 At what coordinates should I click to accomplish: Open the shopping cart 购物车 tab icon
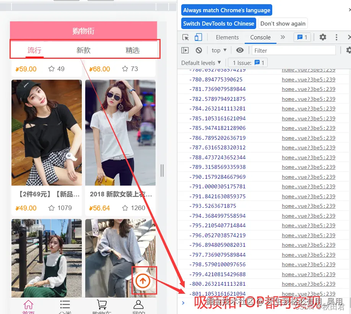[102, 304]
